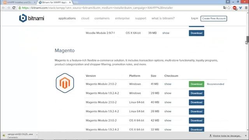The height and width of the screenshot is (140, 249).
Task: Click the Size column header
Action: point(153,76)
